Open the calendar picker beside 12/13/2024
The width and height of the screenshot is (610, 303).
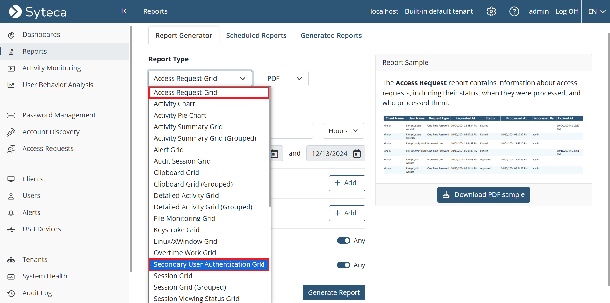(357, 154)
